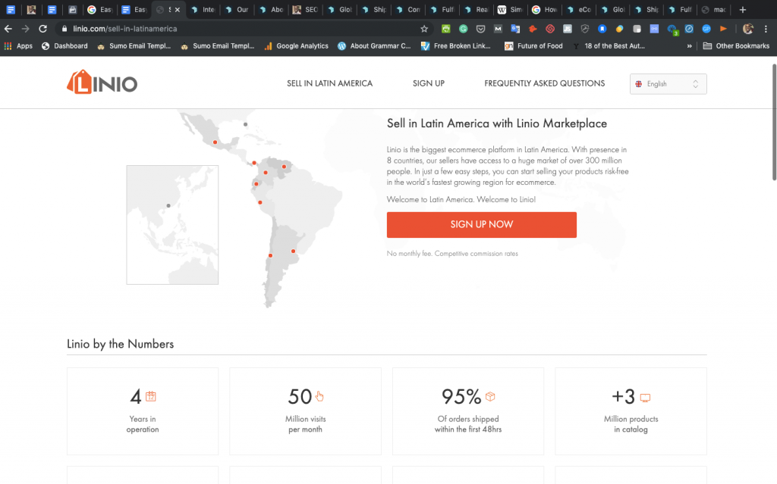The image size is (777, 484).
Task: Open the shield extension icon
Action: pos(585,29)
